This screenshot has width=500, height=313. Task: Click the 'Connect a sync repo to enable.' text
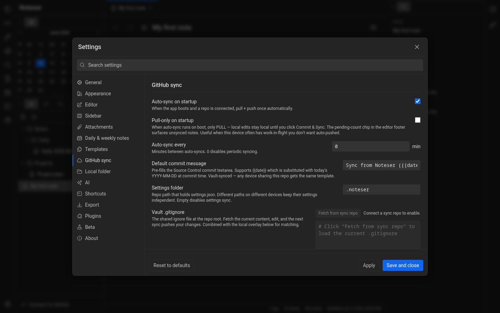pos(392,213)
